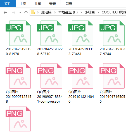The height and width of the screenshot is (132, 126).
Task: Navigate to 此电脑 in address bar
Action: (x=46, y=12)
